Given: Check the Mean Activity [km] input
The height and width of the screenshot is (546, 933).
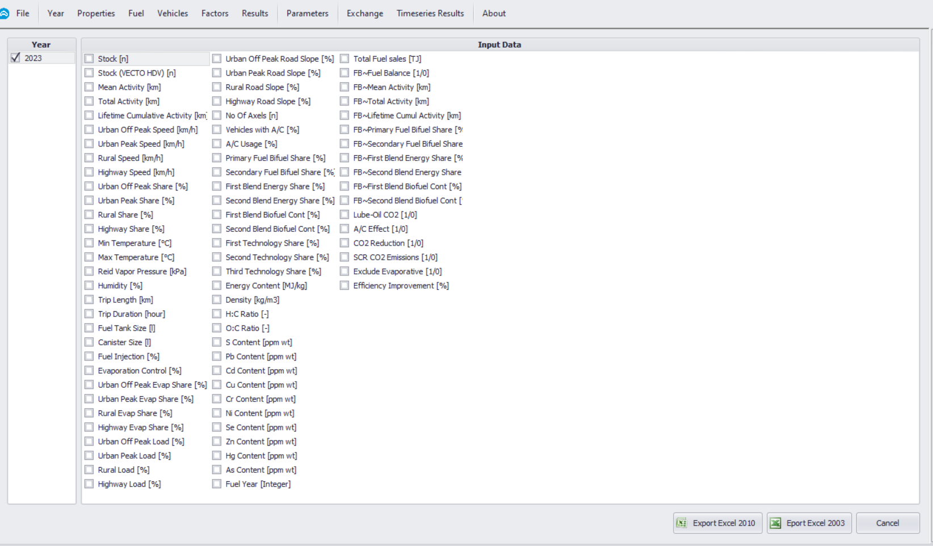Looking at the screenshot, I should (x=89, y=87).
